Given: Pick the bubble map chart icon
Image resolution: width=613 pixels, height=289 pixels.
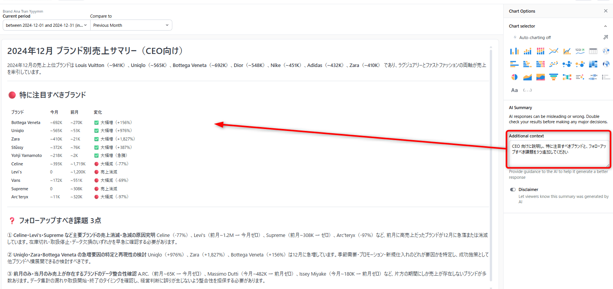Looking at the screenshot, I should [x=606, y=51].
